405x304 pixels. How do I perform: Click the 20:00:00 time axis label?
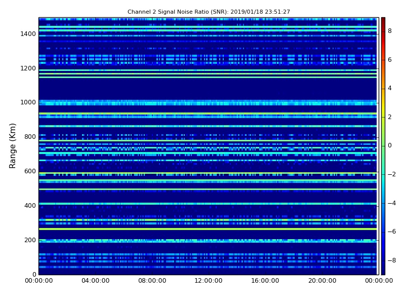click(x=322, y=281)
